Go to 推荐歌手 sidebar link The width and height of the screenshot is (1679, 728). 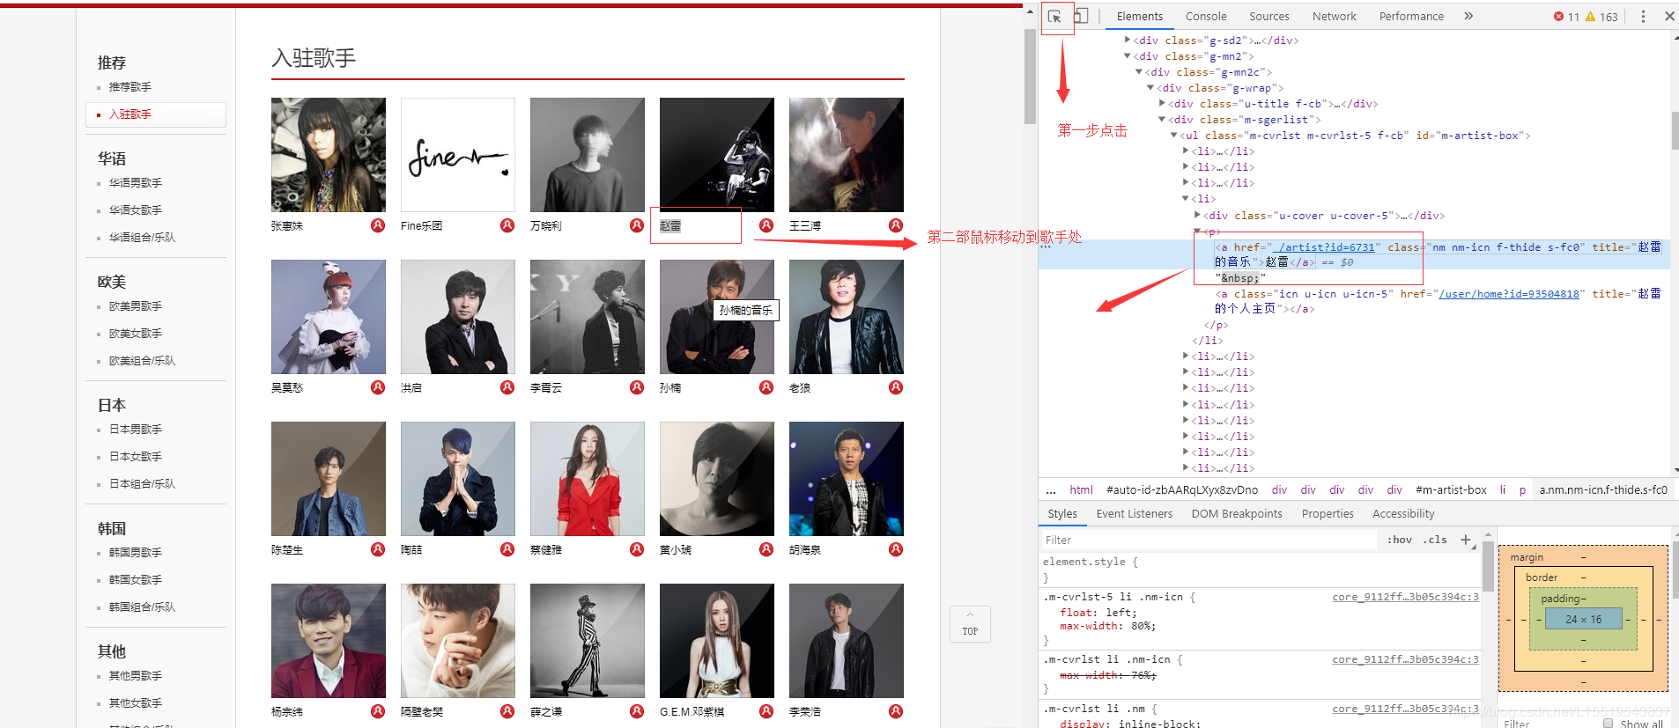pos(129,87)
